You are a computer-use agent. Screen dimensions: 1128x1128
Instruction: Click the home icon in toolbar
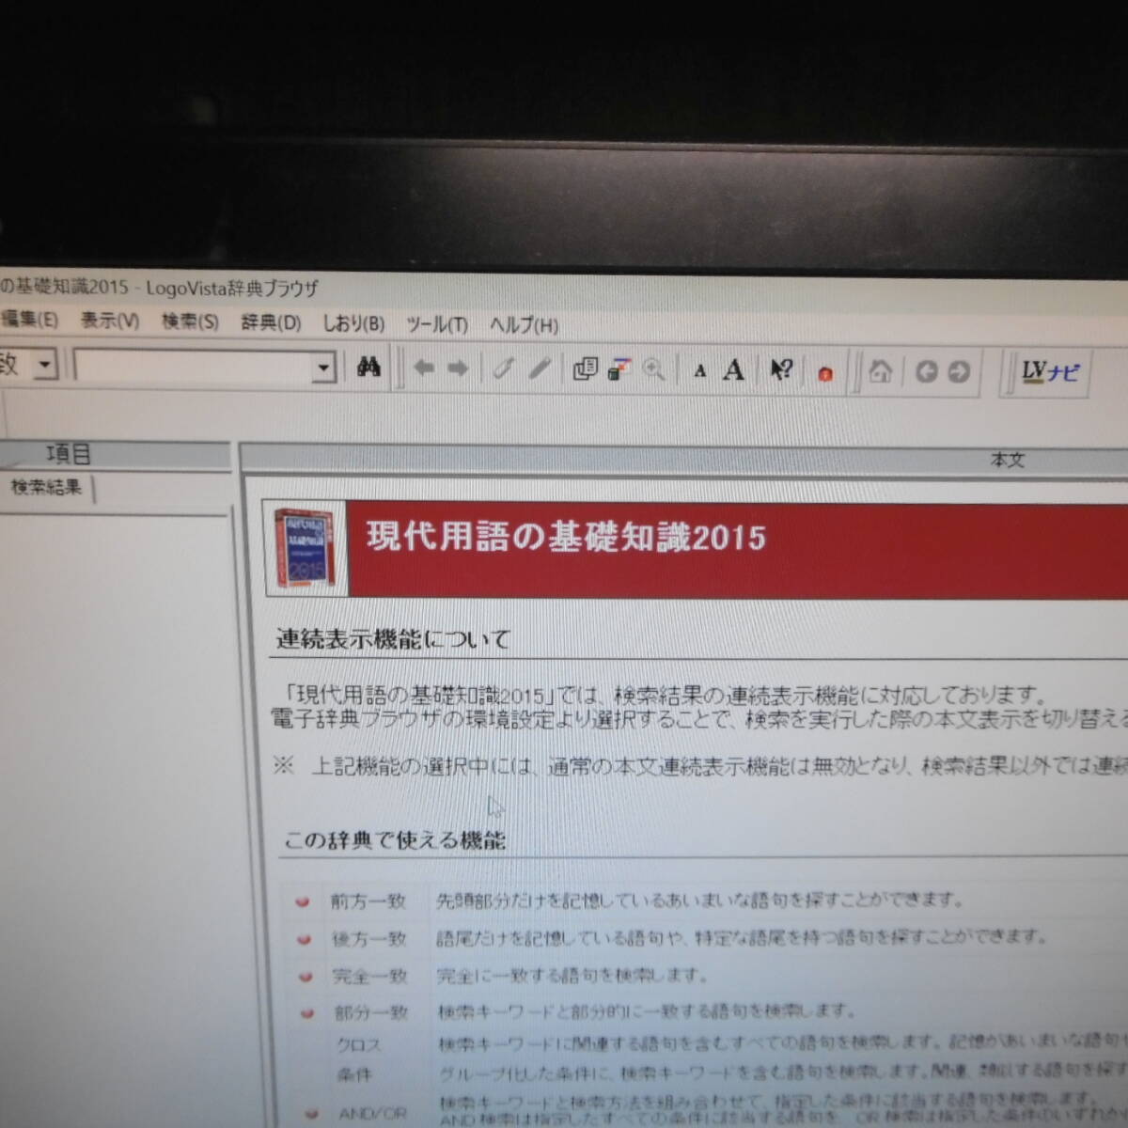880,371
